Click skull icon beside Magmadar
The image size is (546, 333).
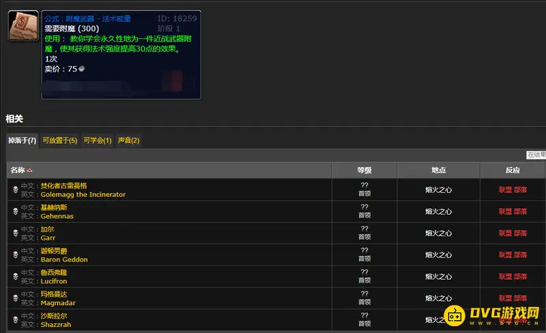tap(15, 298)
